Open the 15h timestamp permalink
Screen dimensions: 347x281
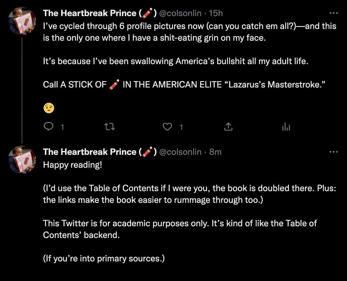216,13
